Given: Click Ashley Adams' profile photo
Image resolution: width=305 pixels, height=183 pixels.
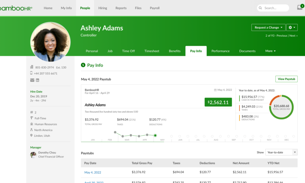Looking at the screenshot, I should click(x=50, y=42).
